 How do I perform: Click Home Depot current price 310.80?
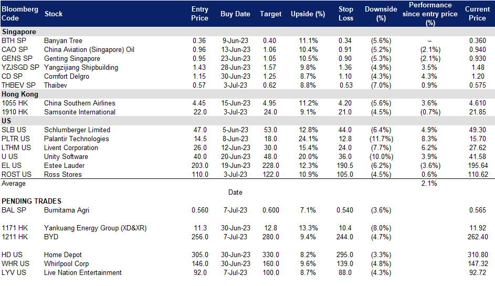[x=478, y=255]
